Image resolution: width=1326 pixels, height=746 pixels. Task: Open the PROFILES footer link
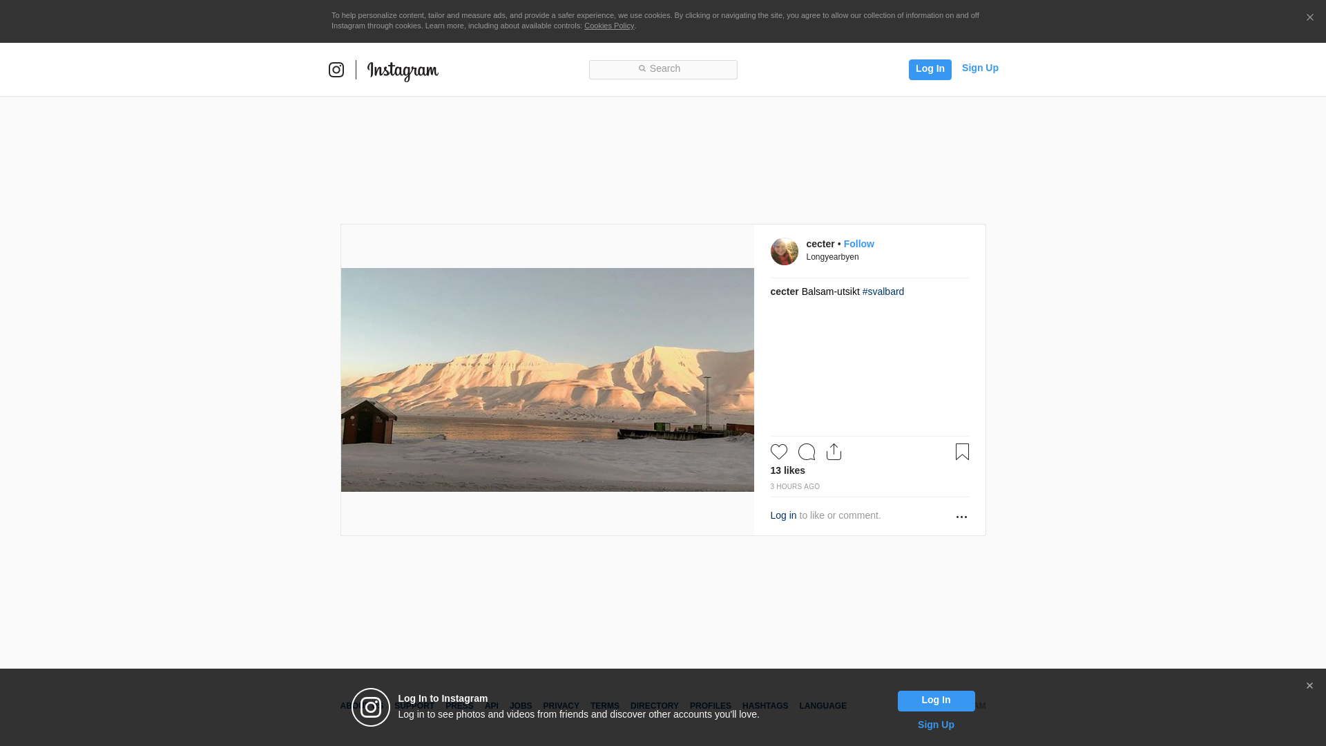(x=710, y=706)
